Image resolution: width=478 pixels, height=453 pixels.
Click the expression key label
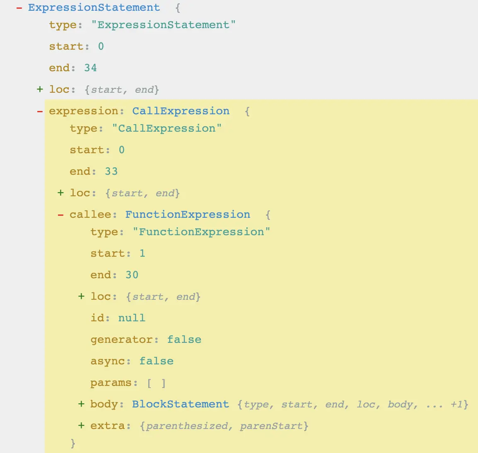point(84,111)
